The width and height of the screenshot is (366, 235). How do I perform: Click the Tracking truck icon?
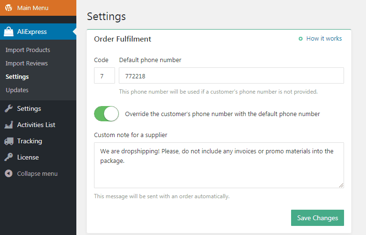[9, 141]
